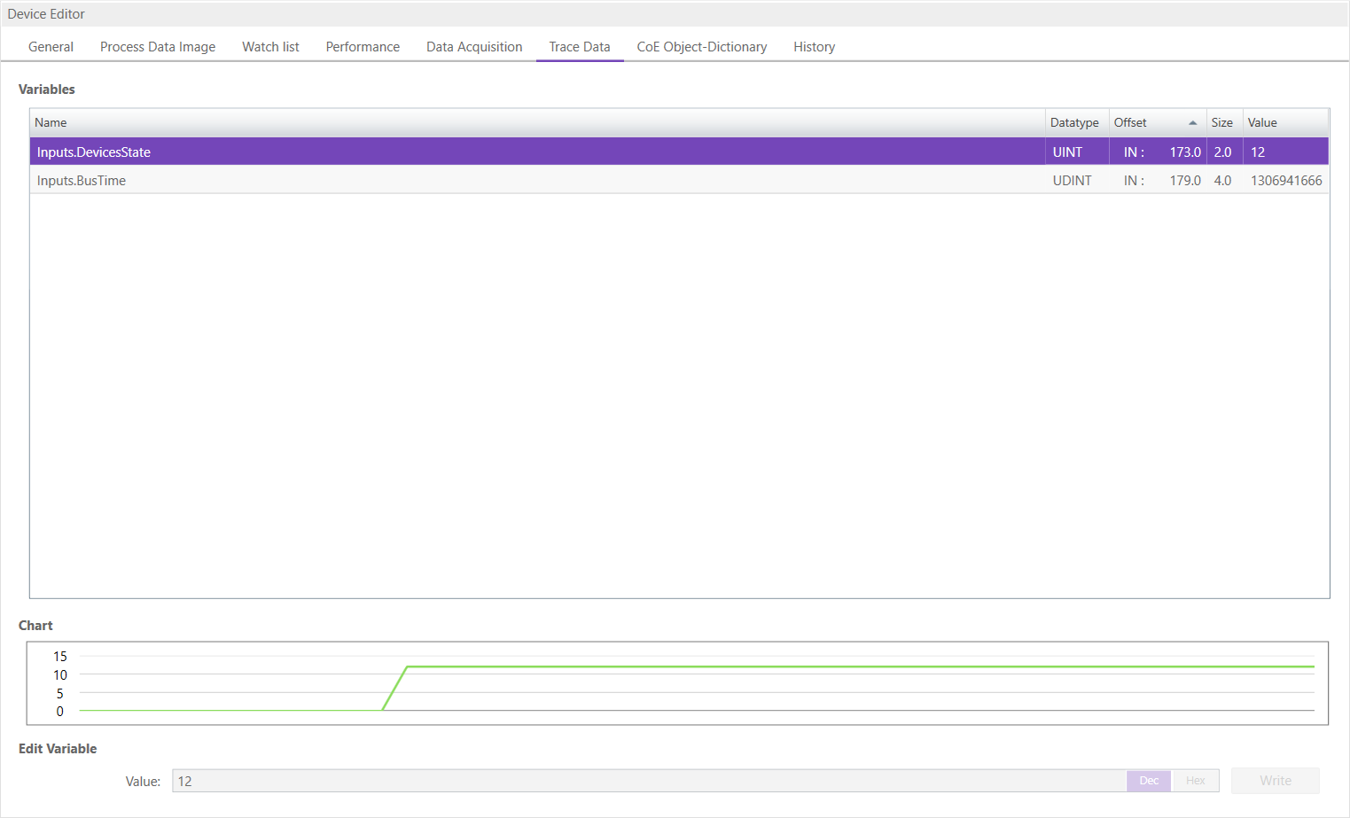This screenshot has height=818, width=1350.
Task: Select the Inputs.BusTime variable row
Action: click(x=355, y=180)
